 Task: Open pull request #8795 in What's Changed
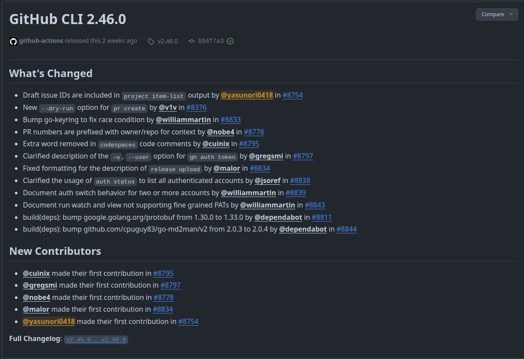(x=249, y=144)
